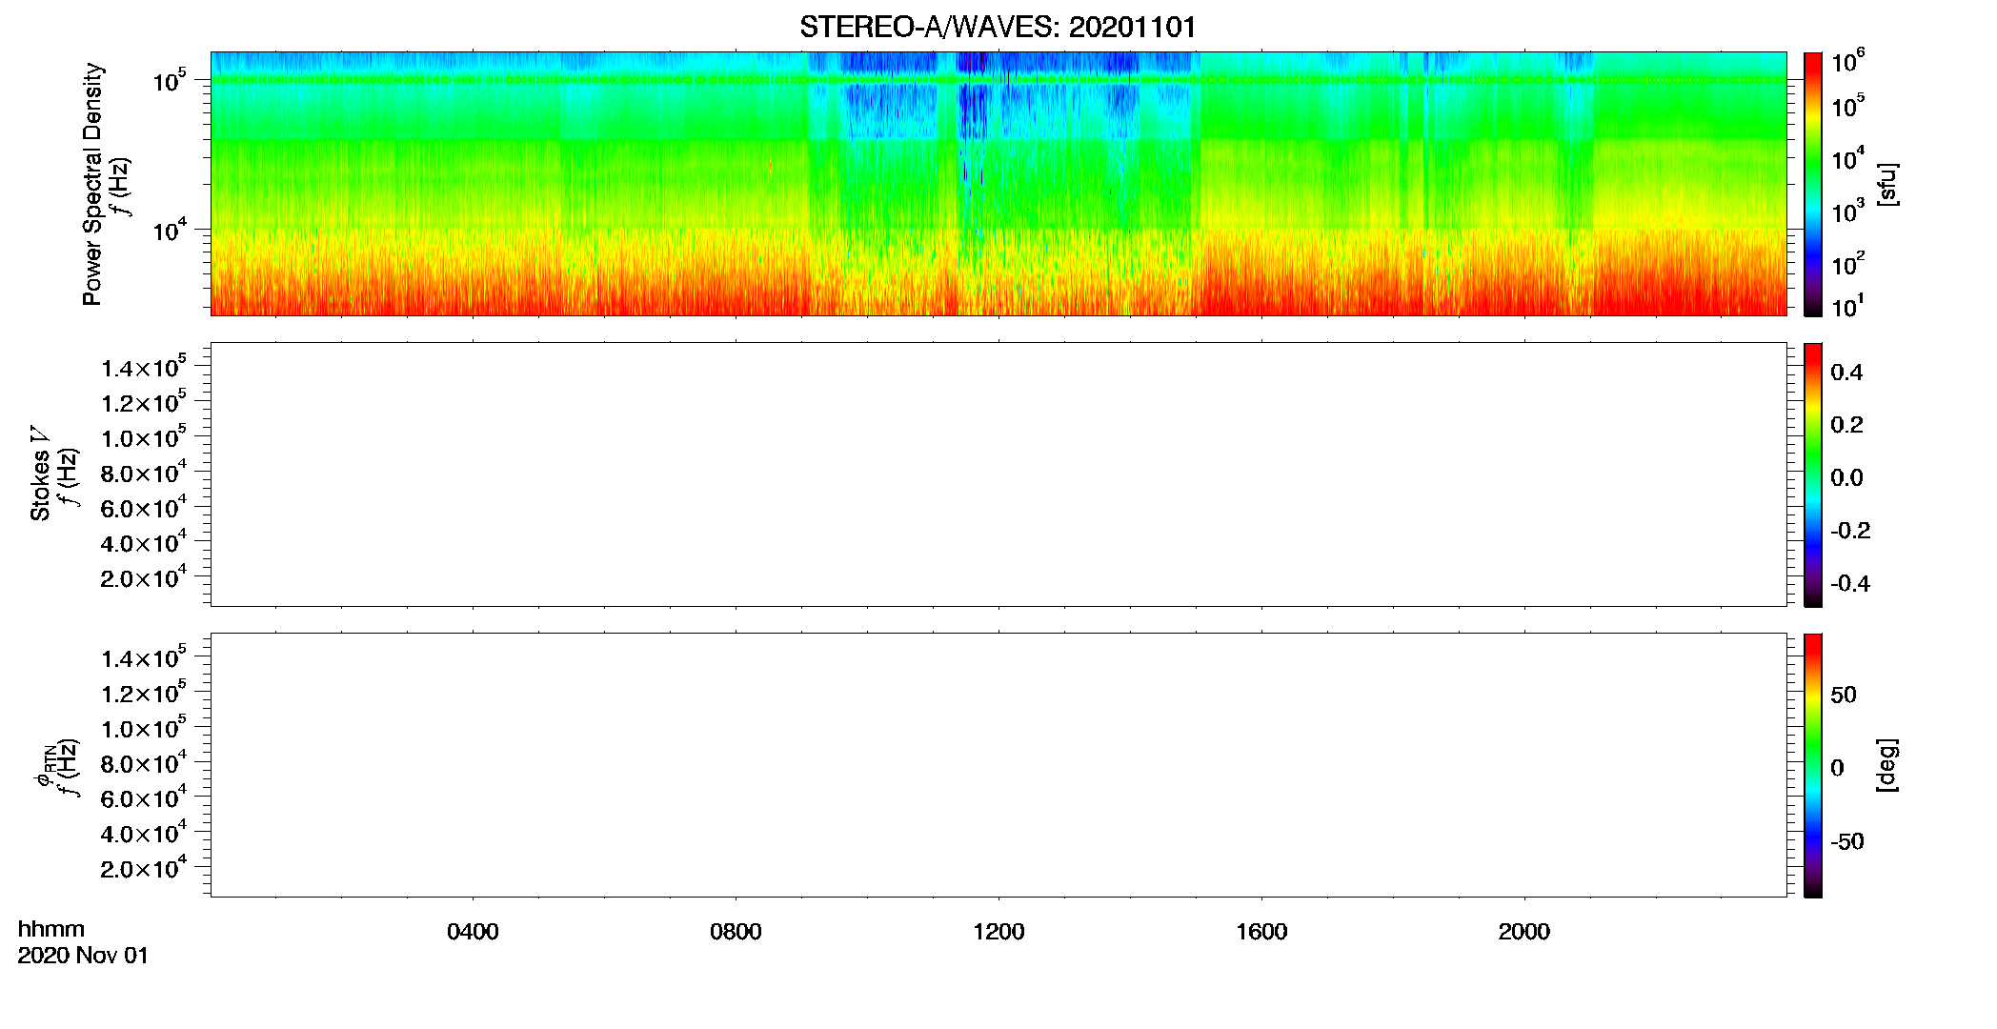Click the [sfu] unit label
The width and height of the screenshot is (1997, 1029).
pos(1886,184)
